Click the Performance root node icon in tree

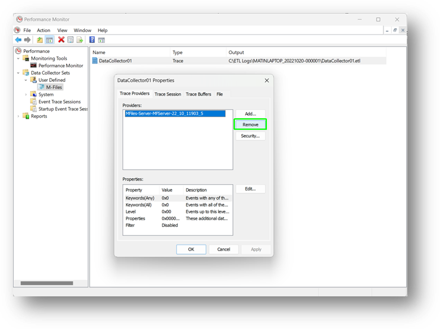[x=18, y=51]
